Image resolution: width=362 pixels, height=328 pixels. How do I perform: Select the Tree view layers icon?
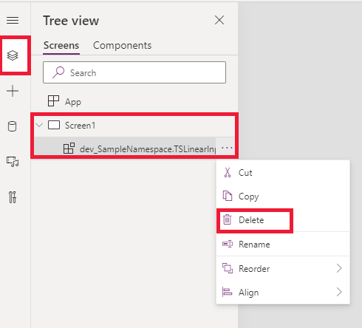pyautogui.click(x=13, y=55)
